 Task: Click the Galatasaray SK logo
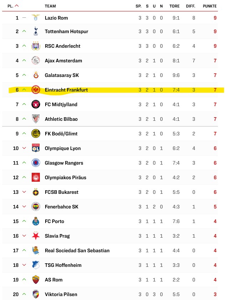point(36,75)
